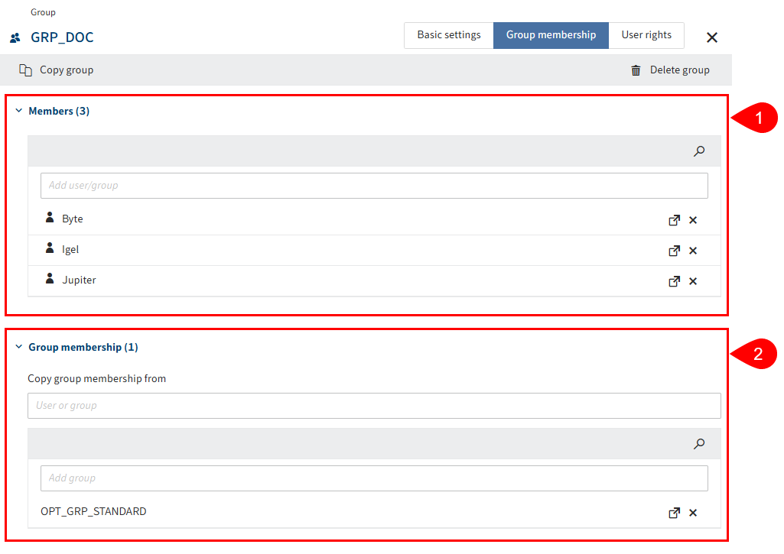Click the Delete group trash icon
The width and height of the screenshot is (784, 554).
point(636,70)
